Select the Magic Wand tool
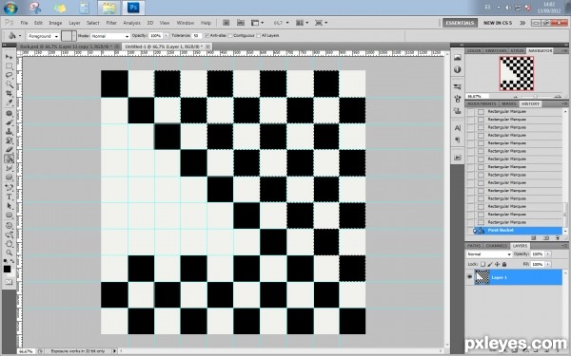Image resolution: width=571 pixels, height=356 pixels. (x=9, y=84)
